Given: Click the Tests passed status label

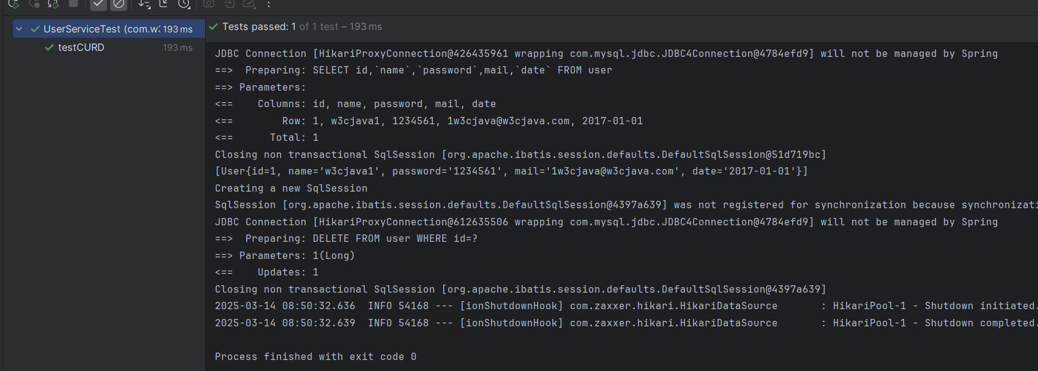Looking at the screenshot, I should click(255, 27).
